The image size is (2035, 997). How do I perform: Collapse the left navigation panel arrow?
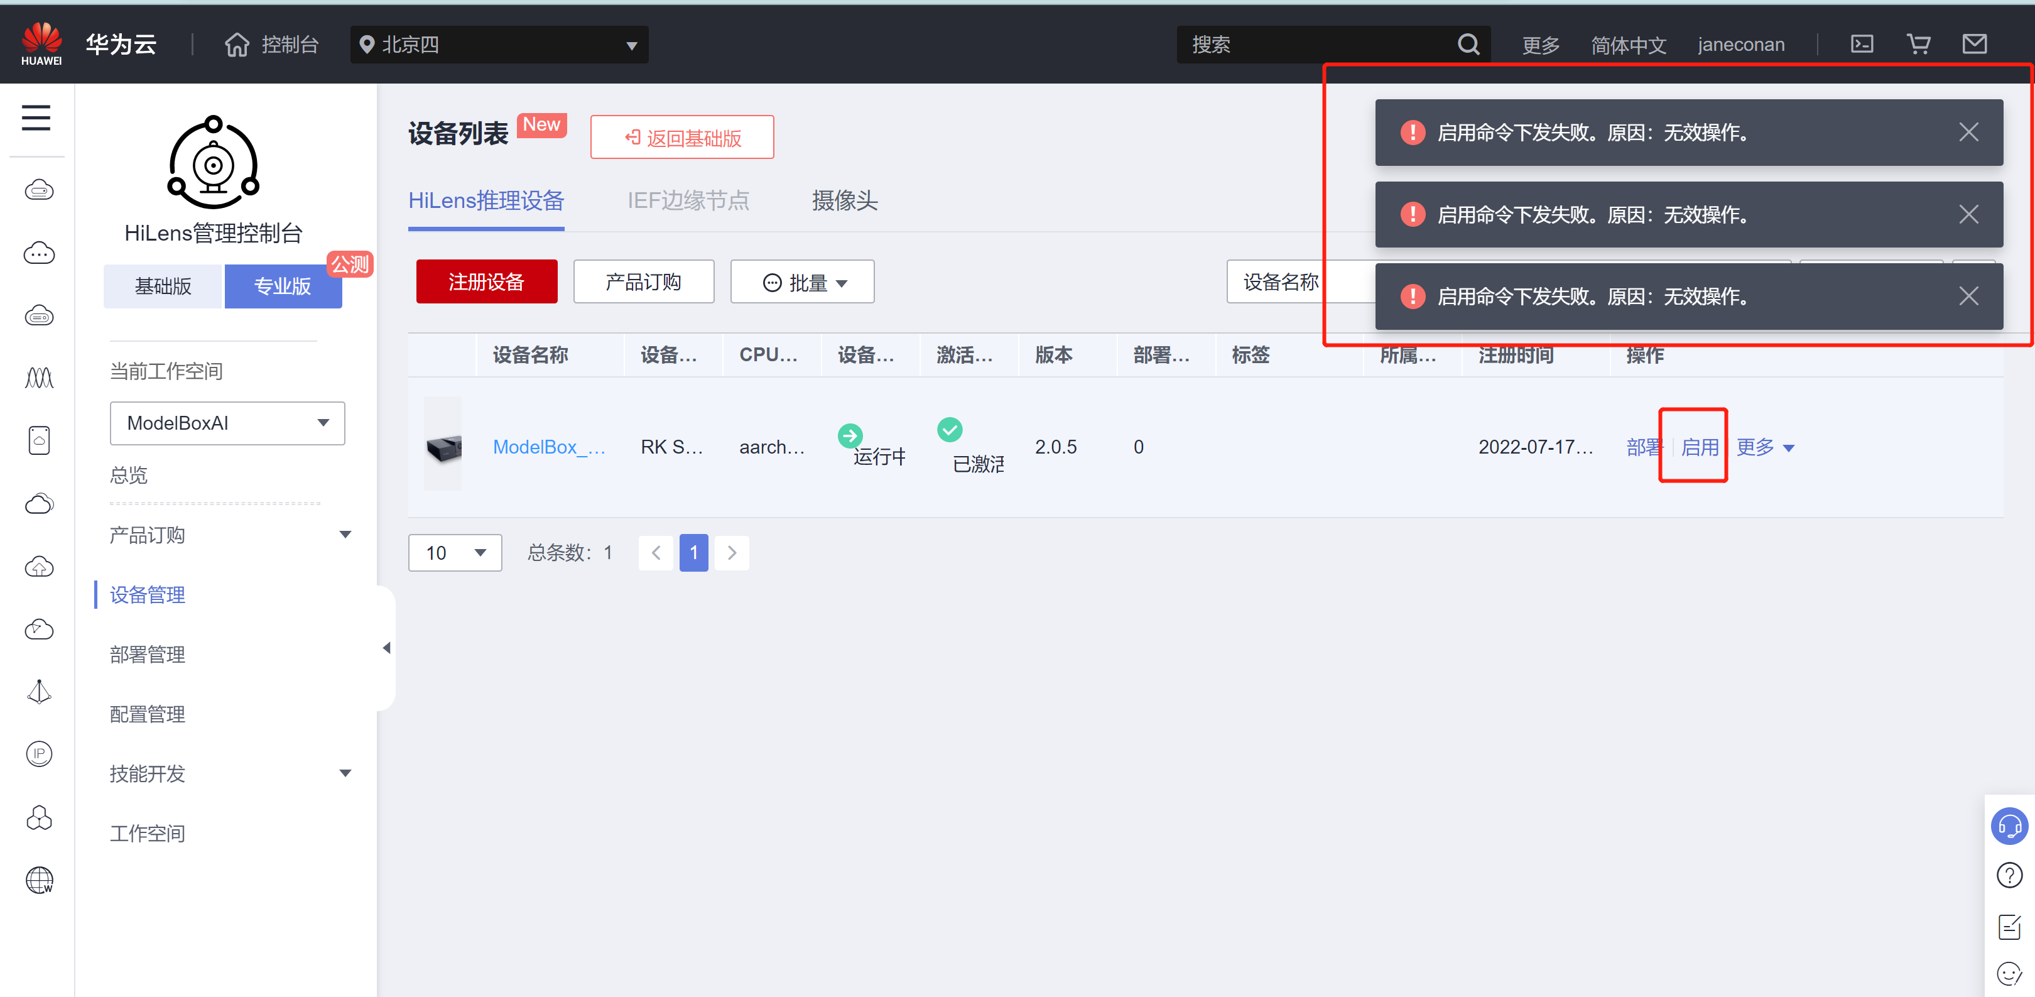coord(386,648)
